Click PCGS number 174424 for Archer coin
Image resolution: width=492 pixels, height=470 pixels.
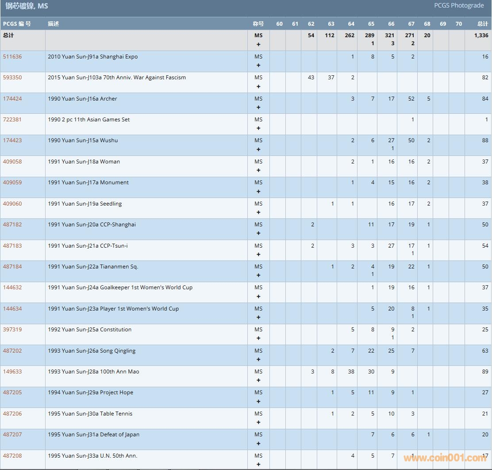pyautogui.click(x=12, y=99)
